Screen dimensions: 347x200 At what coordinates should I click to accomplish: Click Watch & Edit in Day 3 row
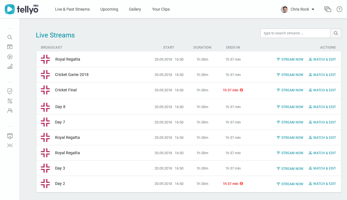pos(322,168)
